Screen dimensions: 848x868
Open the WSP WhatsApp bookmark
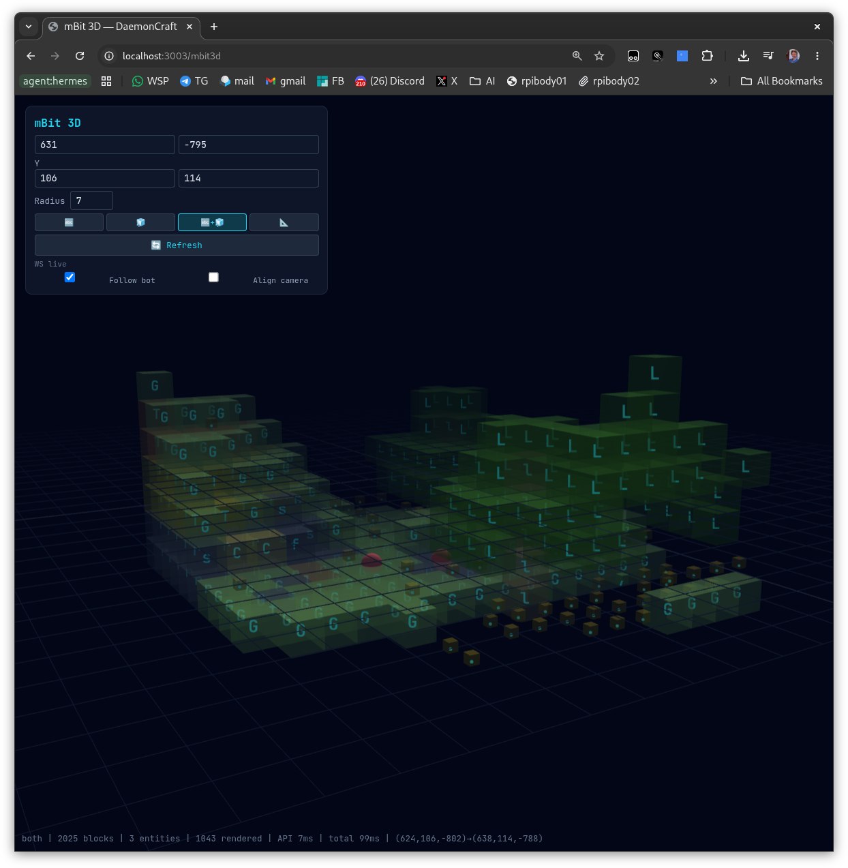(x=151, y=81)
